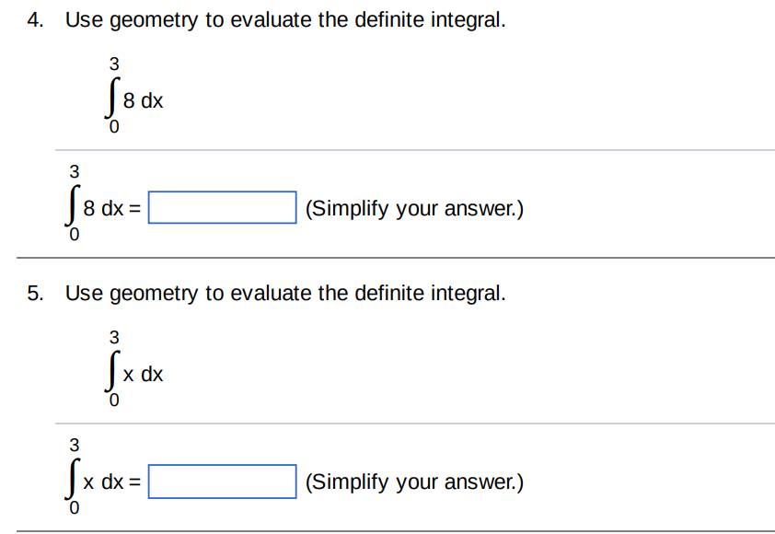Viewport: 775px width, 534px height.
Task: Select the '(Simplify your answer.)' text in problem 5
Action: [413, 481]
